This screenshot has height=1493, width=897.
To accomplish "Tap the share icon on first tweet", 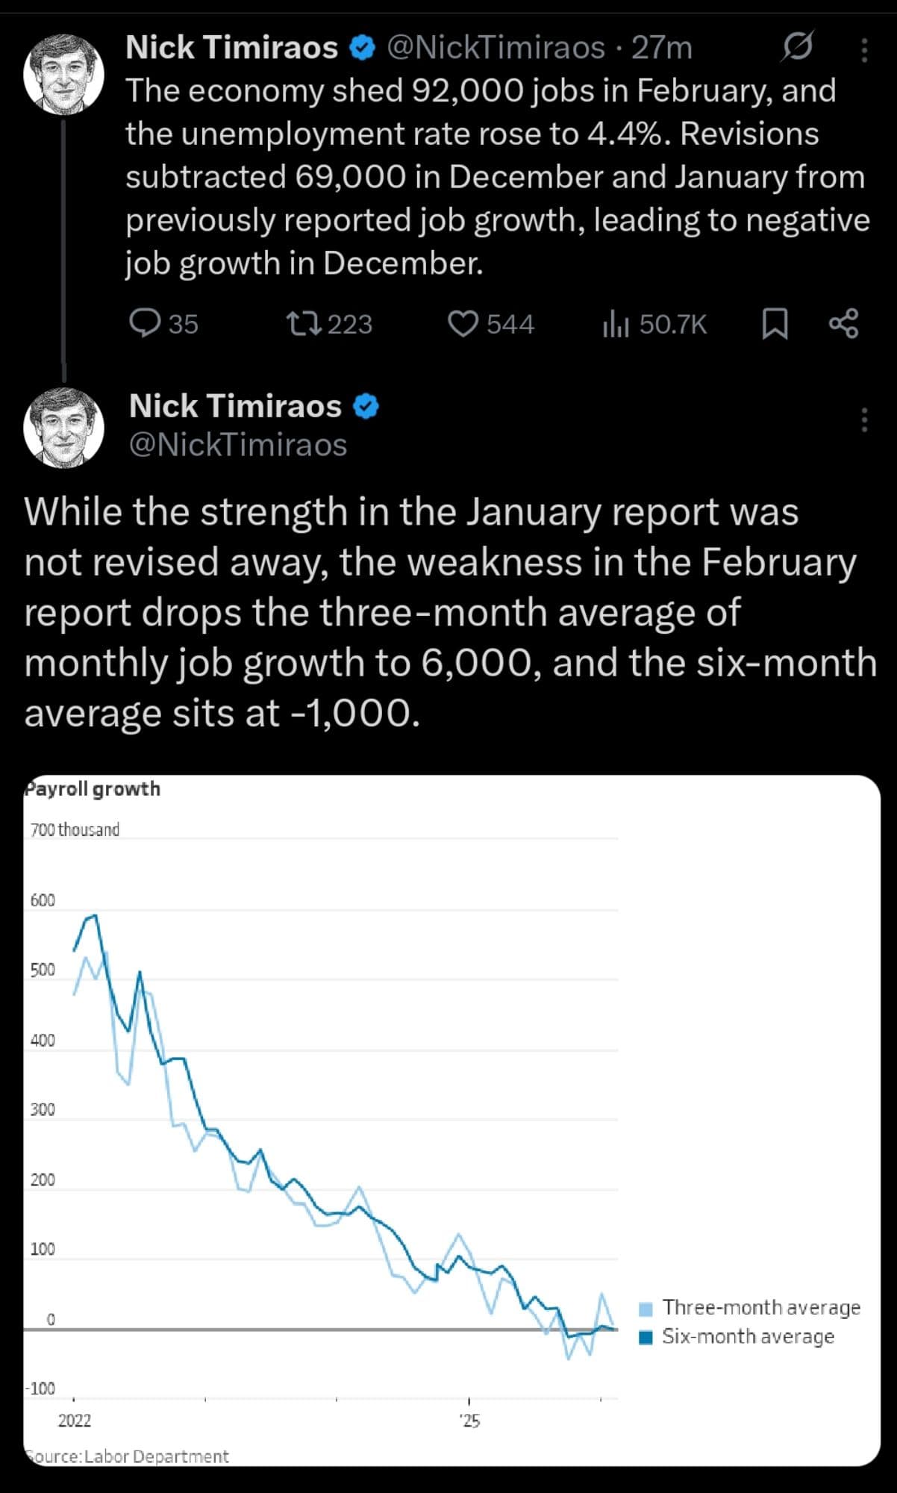I will coord(844,324).
